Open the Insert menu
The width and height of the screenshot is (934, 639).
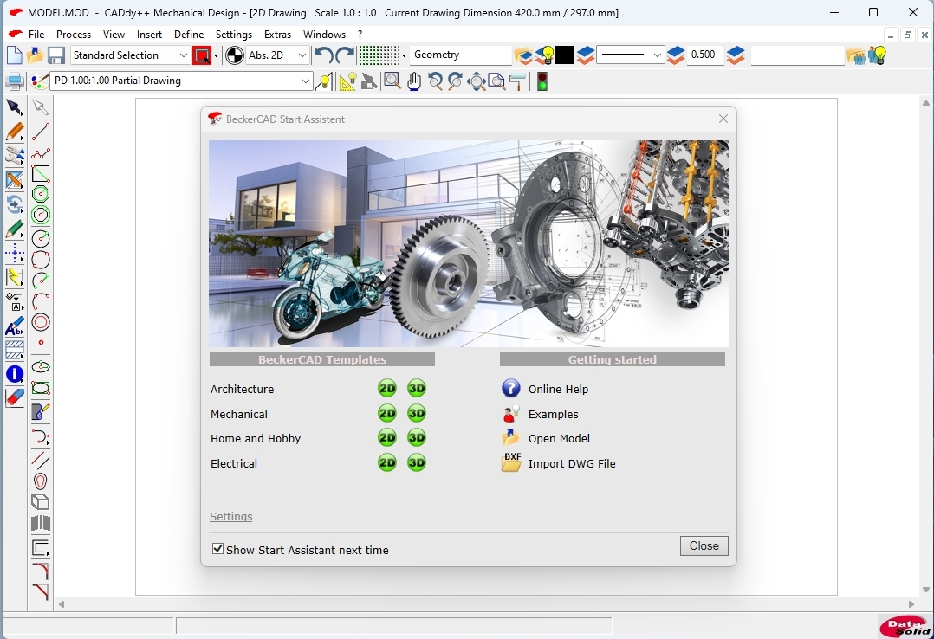150,35
